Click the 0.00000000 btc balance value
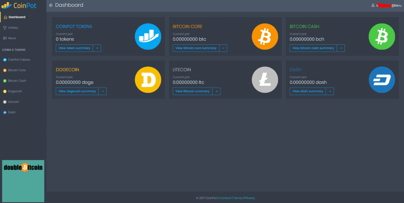Image resolution: width=404 pixels, height=203 pixels. (189, 39)
